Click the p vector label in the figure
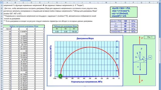Screen dimensions: 161x90 (x=141, y=48)
